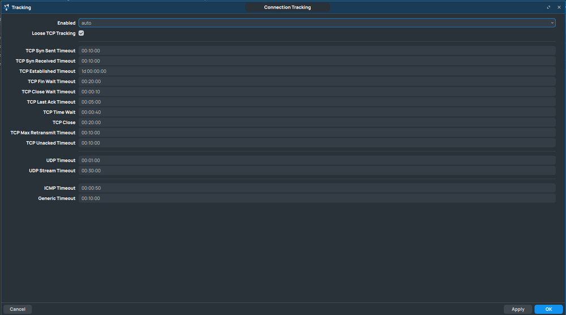Click the UDP Timeout field

point(316,160)
